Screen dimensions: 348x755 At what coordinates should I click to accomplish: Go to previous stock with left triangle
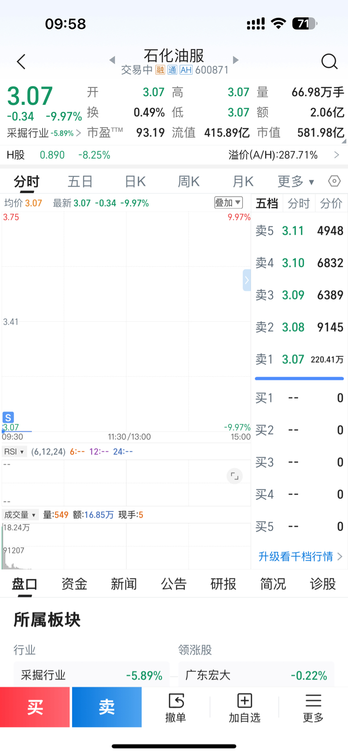tap(112, 60)
